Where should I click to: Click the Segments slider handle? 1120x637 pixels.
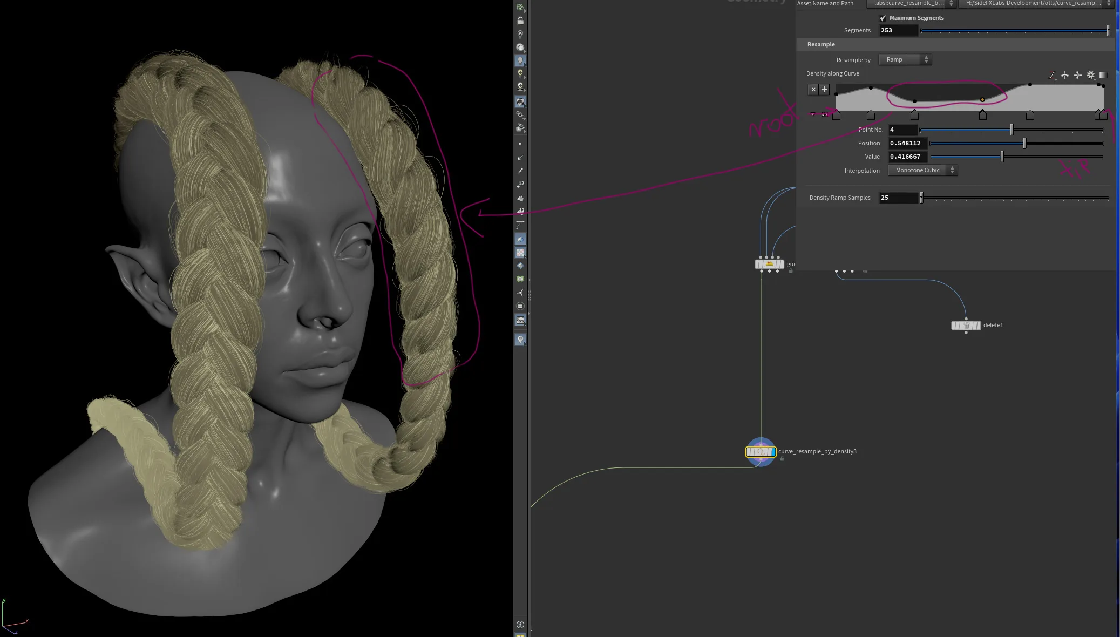1108,30
